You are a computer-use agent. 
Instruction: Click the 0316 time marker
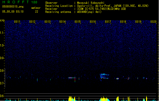[93, 22]
